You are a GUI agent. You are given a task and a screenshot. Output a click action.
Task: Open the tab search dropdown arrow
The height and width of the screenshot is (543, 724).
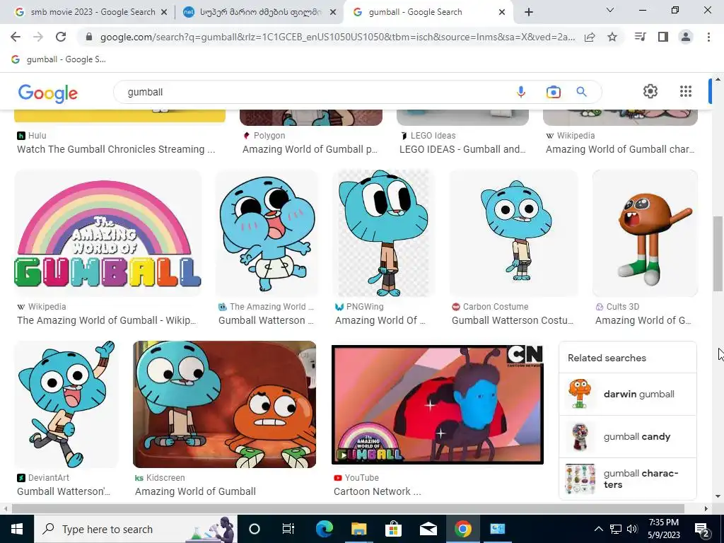[x=610, y=10]
